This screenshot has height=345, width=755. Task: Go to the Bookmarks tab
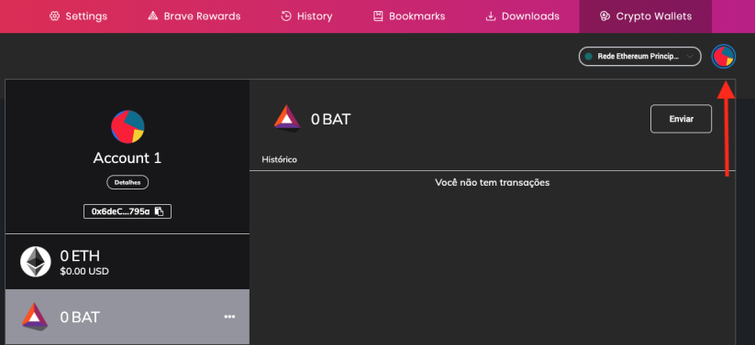[409, 16]
